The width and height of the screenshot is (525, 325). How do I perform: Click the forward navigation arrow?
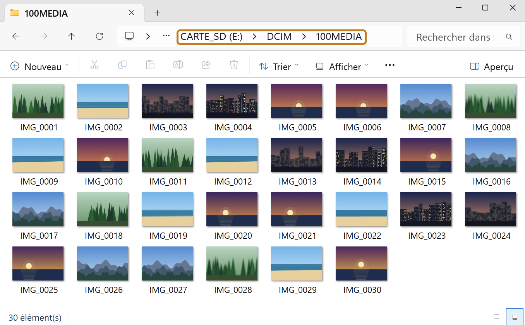coord(44,36)
